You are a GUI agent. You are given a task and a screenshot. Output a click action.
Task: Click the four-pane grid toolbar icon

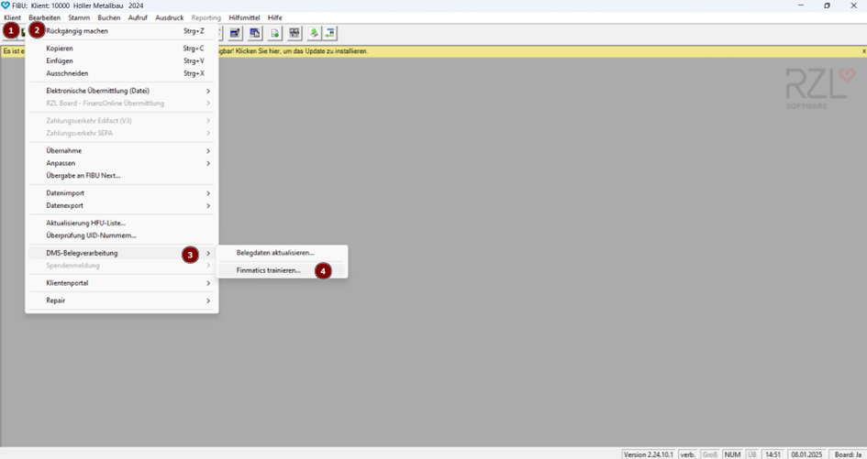coord(295,33)
